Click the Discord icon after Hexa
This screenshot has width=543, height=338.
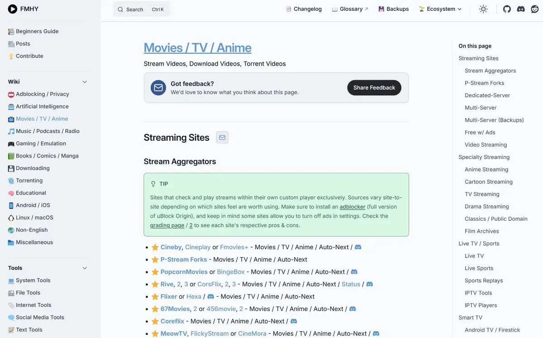(210, 296)
